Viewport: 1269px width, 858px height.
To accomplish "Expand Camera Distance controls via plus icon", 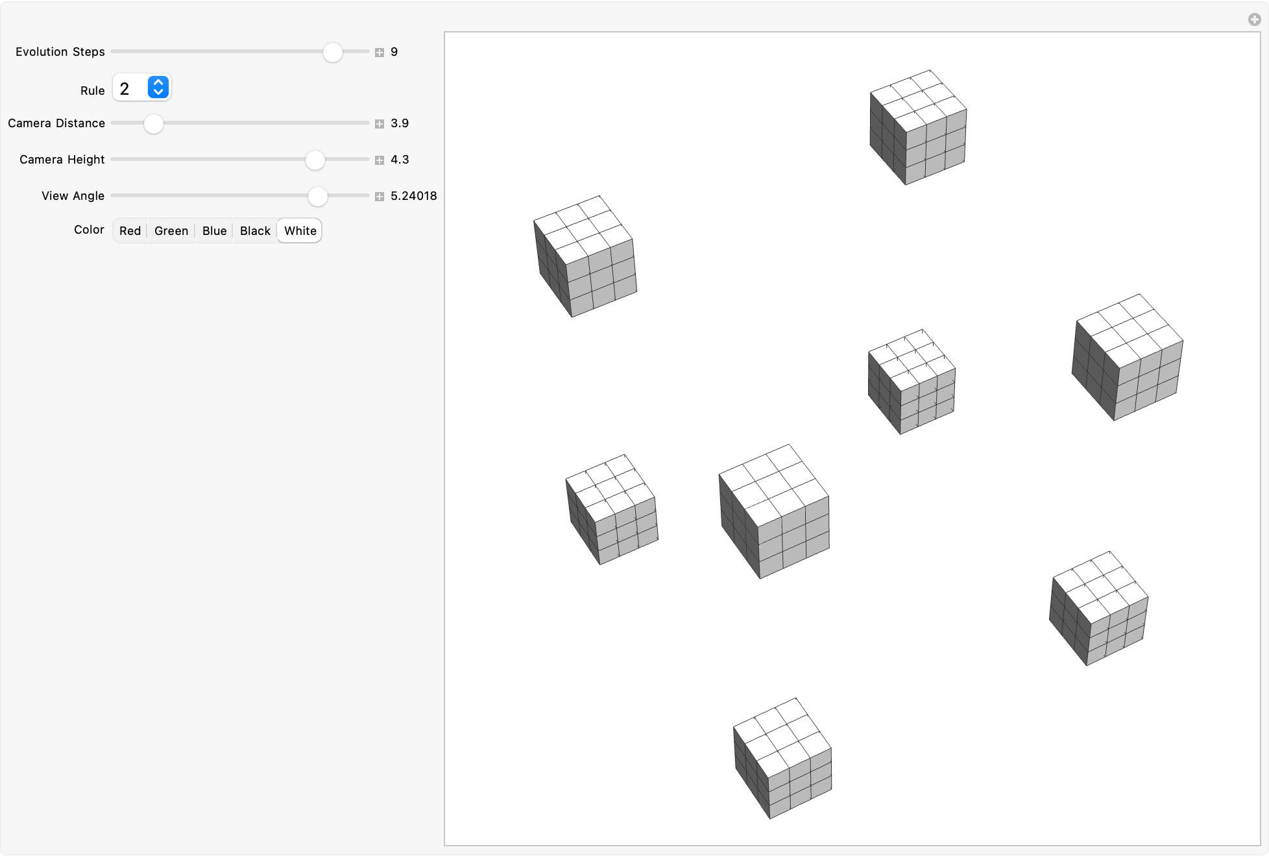I will [x=380, y=124].
